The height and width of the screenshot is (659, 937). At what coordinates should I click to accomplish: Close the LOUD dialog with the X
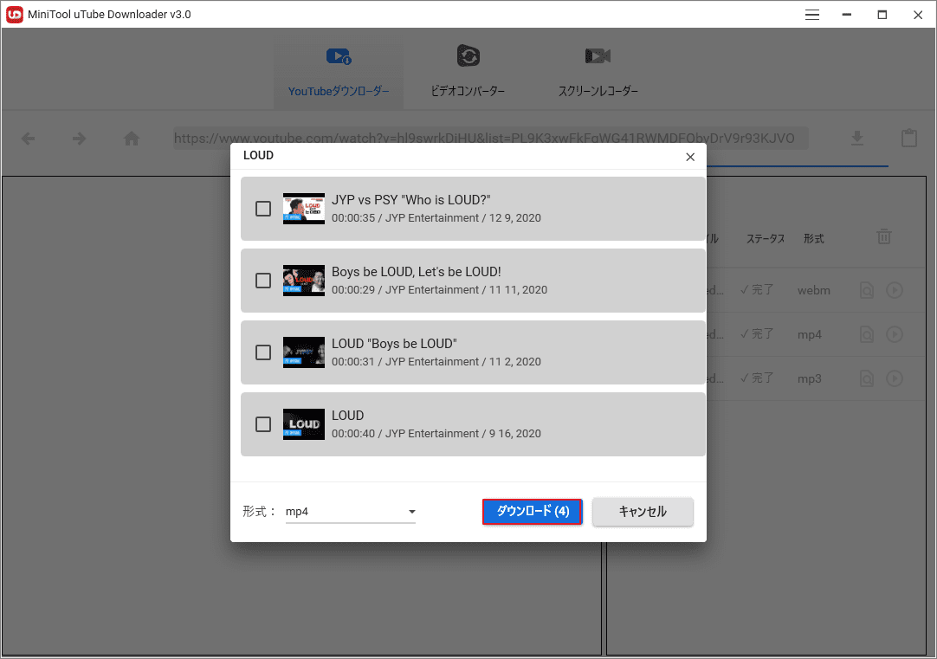point(690,157)
